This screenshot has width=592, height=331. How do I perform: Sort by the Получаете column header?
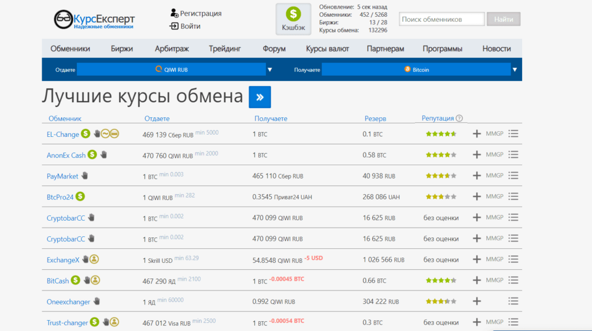[271, 118]
